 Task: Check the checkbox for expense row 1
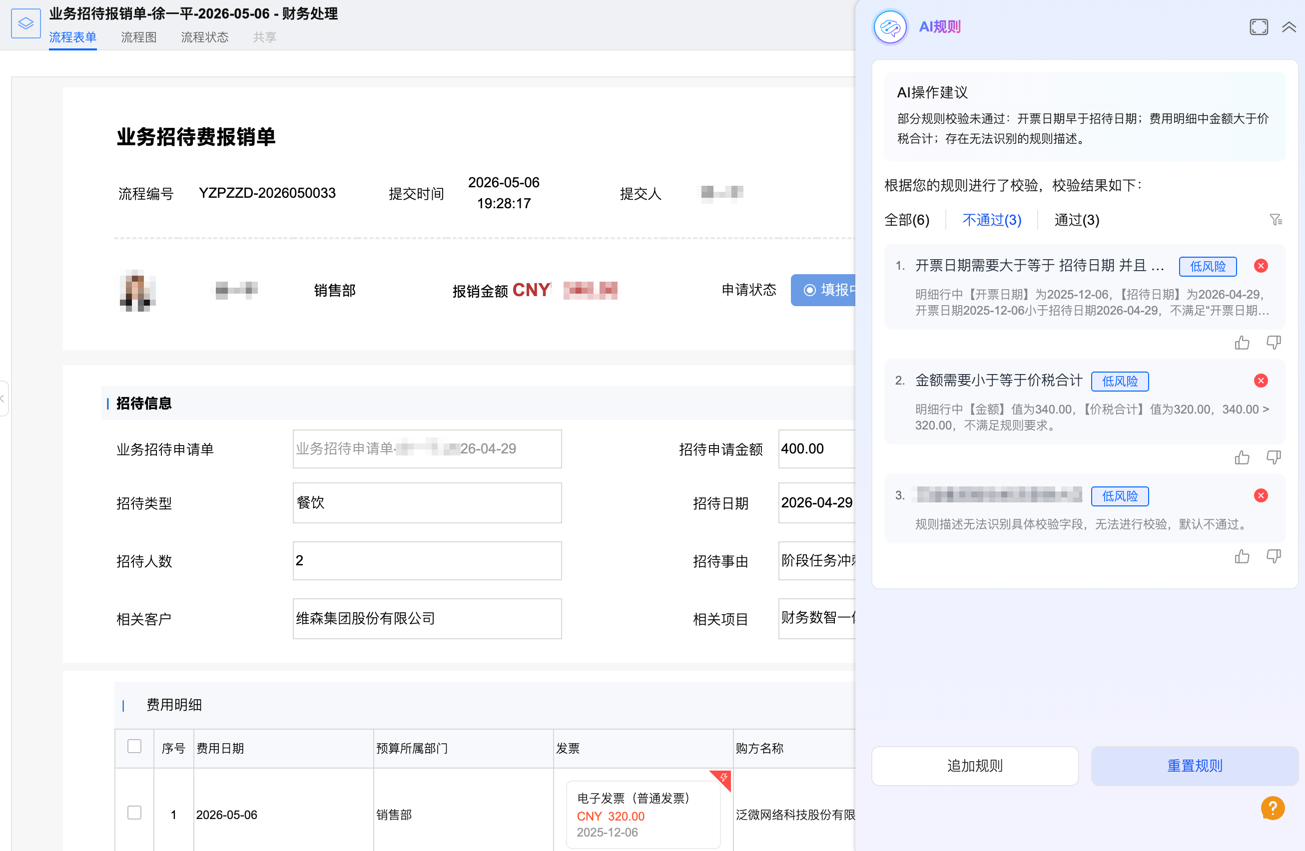click(134, 812)
